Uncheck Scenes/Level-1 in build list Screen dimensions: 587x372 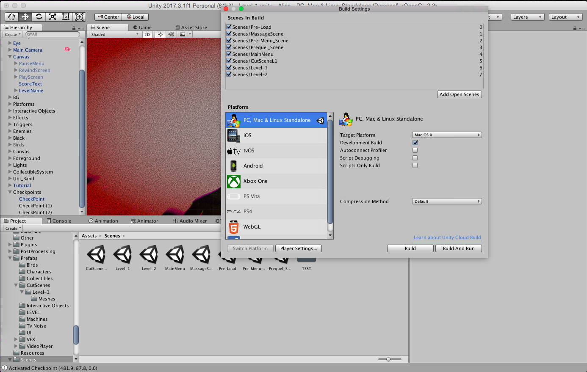click(229, 67)
